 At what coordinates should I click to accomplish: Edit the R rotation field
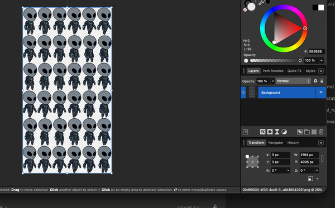[x=279, y=171]
